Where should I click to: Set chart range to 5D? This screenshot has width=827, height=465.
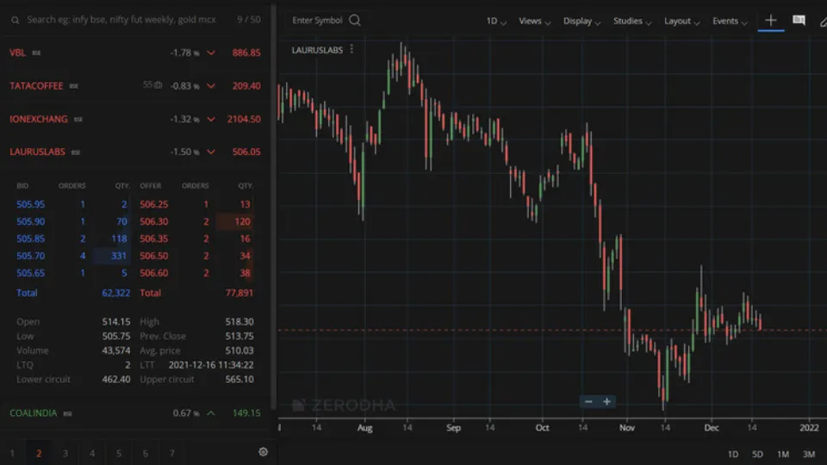click(757, 454)
